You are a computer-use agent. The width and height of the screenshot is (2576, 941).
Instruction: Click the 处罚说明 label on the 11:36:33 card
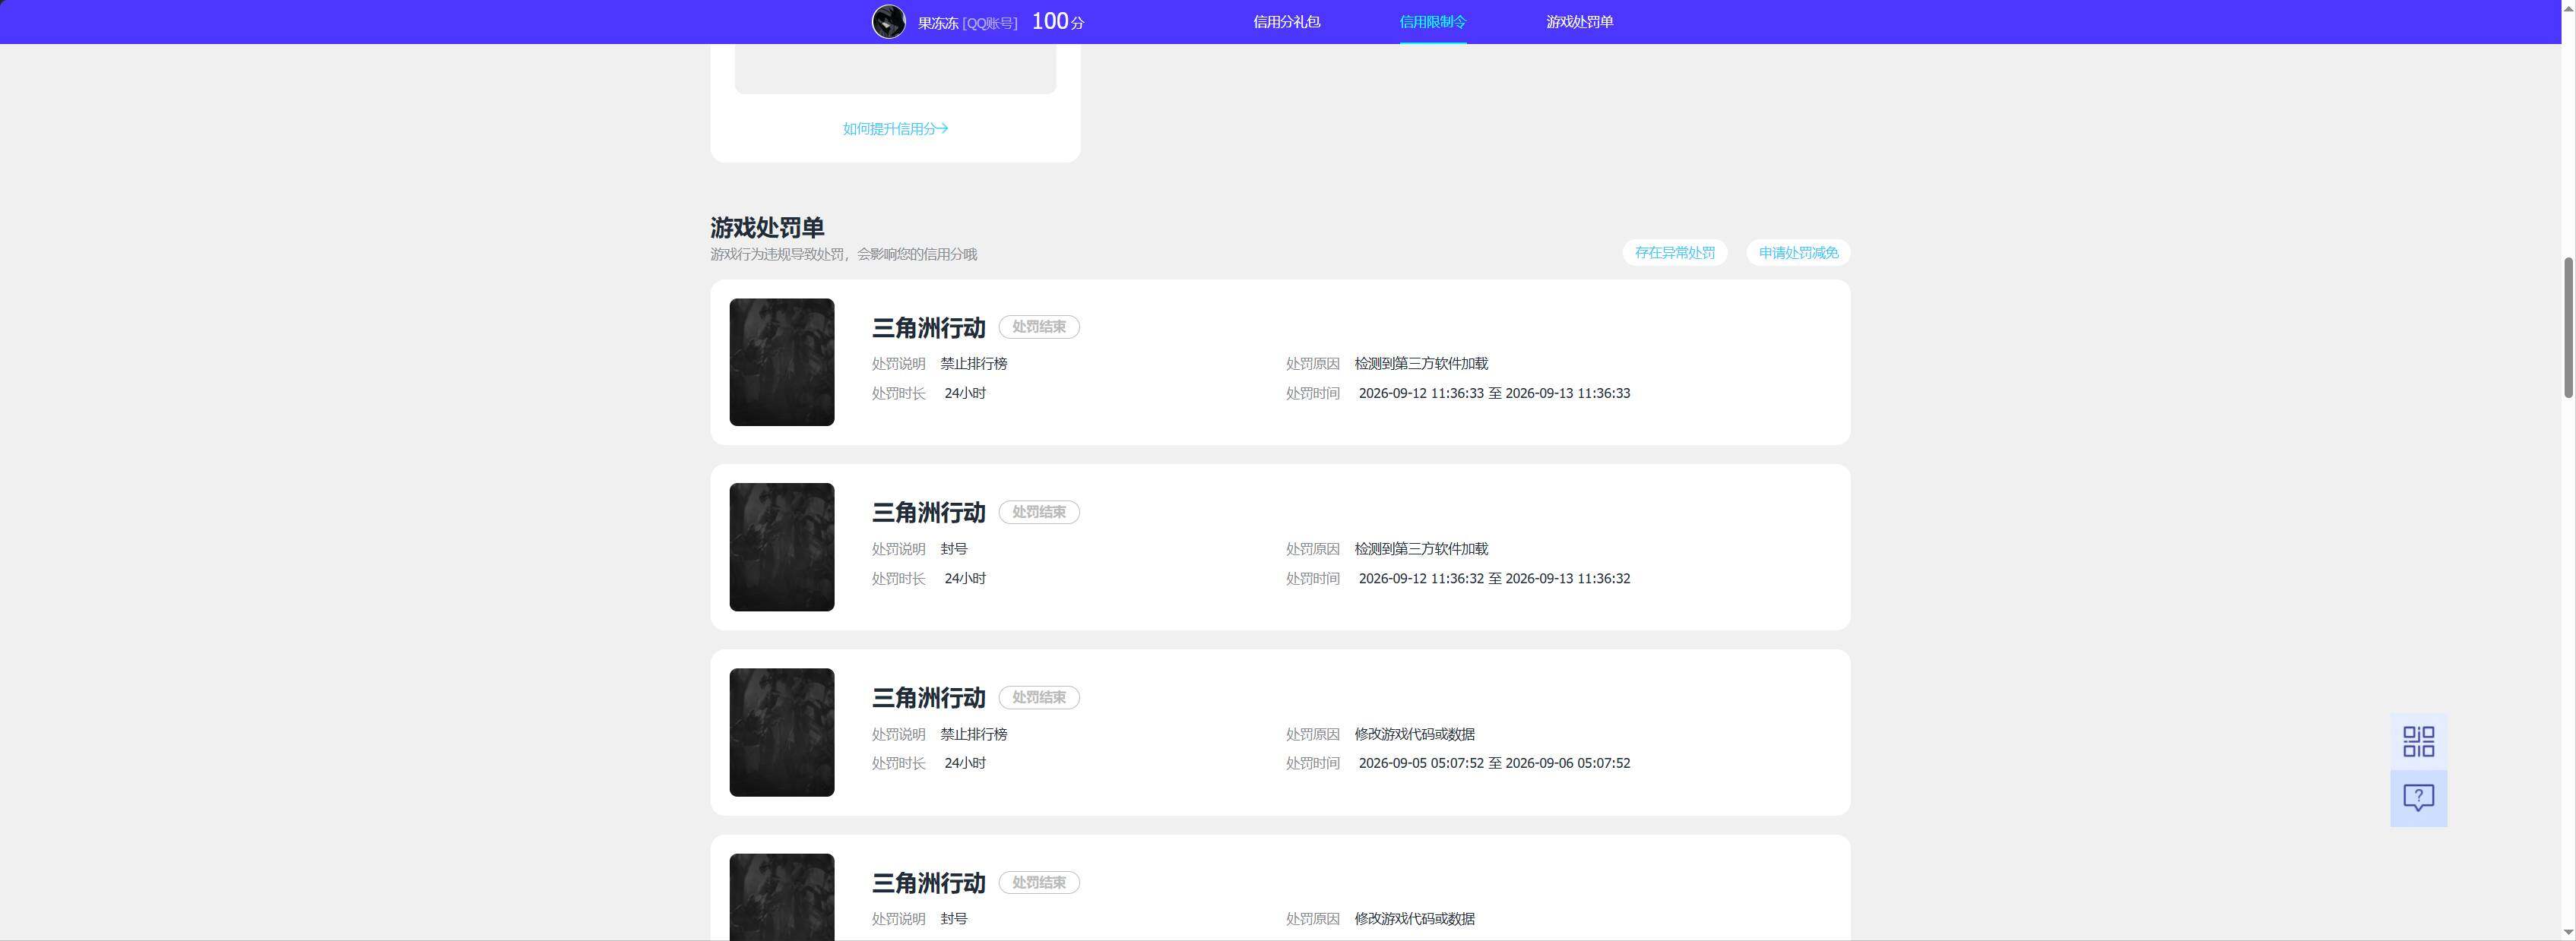(x=898, y=364)
